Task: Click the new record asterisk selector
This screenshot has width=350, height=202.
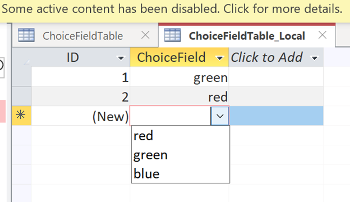Action: pyautogui.click(x=21, y=116)
